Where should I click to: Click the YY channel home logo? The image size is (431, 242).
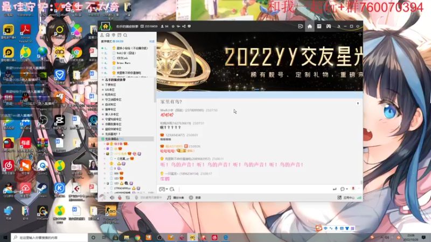point(106,26)
